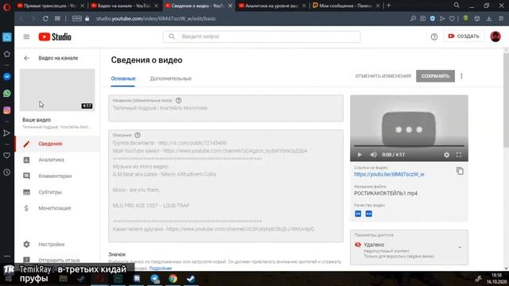Go back to Видео на канале

26,58
